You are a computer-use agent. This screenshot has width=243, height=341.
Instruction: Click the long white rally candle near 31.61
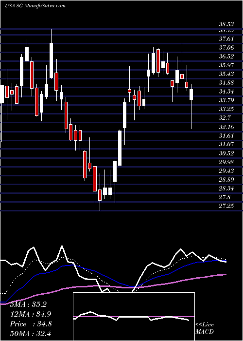click(x=120, y=148)
